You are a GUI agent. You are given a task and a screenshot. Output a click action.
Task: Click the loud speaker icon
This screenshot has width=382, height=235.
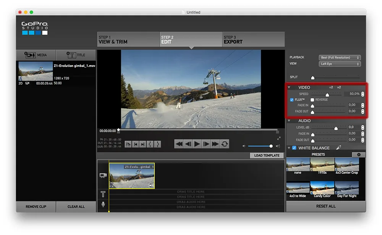278,146
